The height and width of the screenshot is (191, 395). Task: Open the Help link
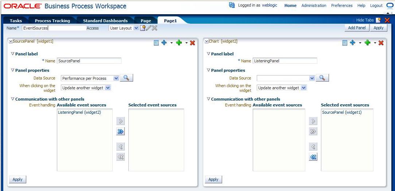(x=361, y=5)
